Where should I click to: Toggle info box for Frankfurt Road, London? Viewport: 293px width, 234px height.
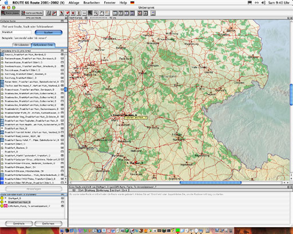[62, 136]
